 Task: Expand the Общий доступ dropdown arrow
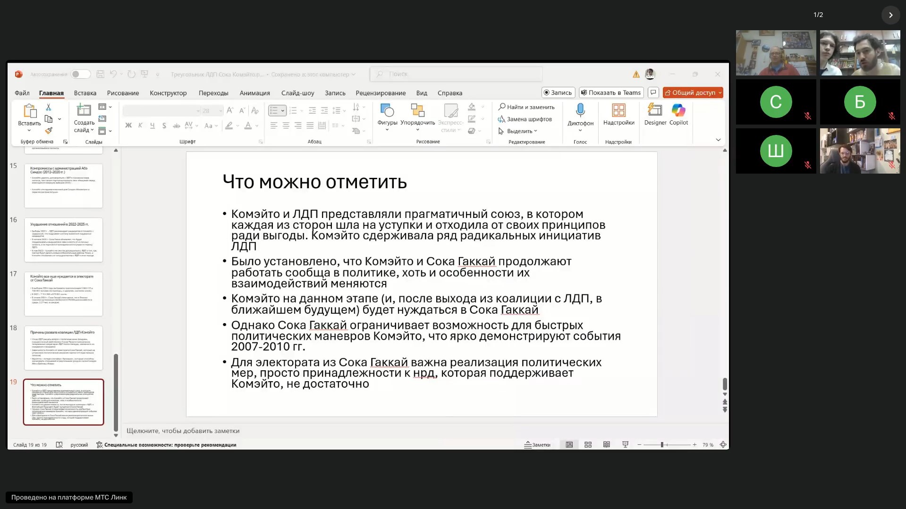point(720,92)
